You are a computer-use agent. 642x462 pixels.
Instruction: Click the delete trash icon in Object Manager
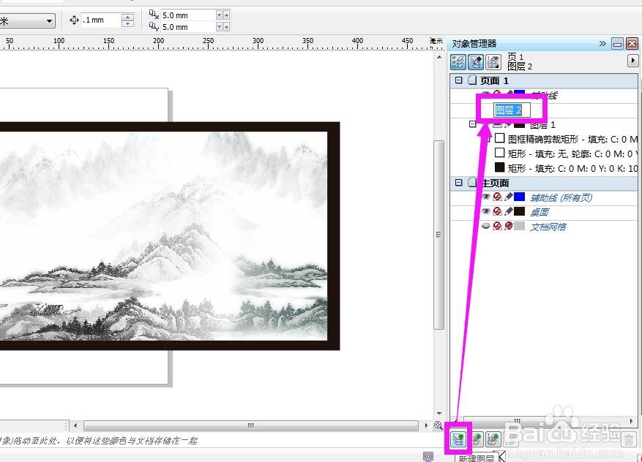[628, 439]
